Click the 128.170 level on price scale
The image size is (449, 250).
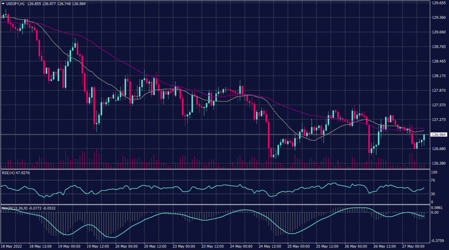point(438,76)
